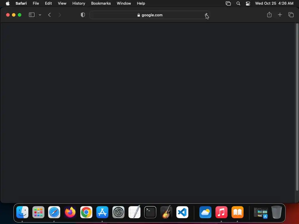299x224 pixels.
Task: Go forward with the forward arrow
Action: 60,15
